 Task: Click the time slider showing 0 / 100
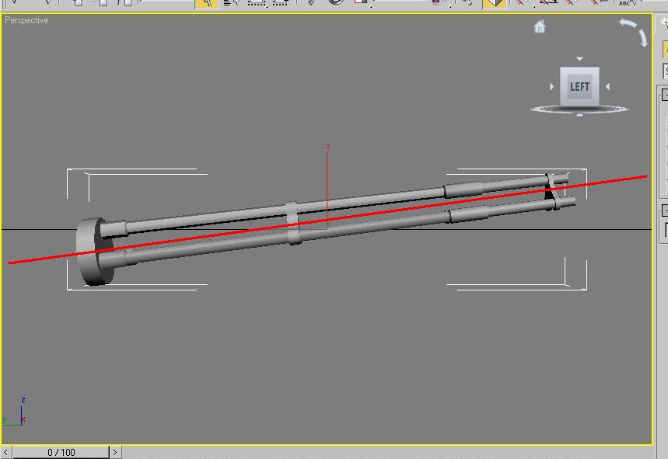tap(61, 452)
